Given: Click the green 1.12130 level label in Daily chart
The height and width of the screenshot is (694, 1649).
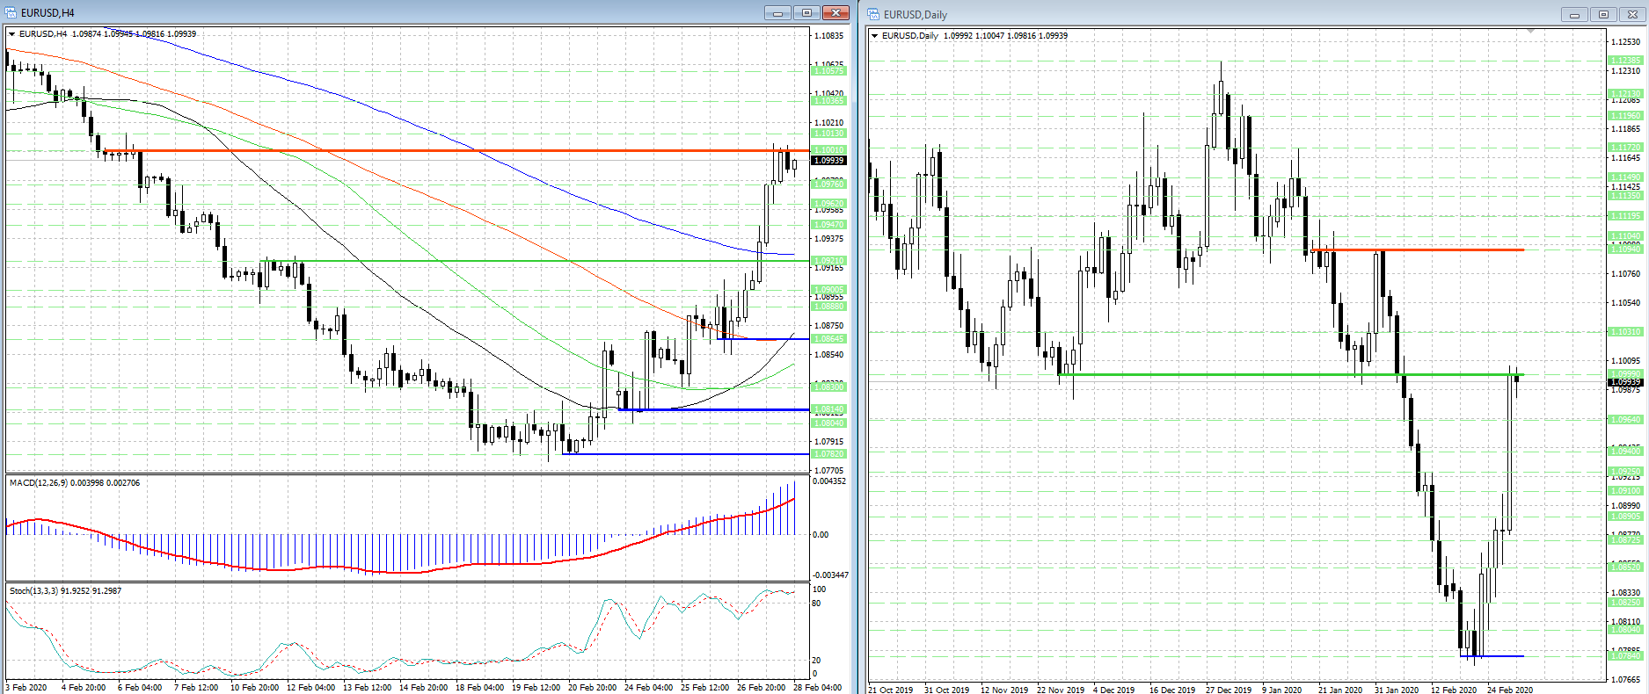Looking at the screenshot, I should [1625, 93].
